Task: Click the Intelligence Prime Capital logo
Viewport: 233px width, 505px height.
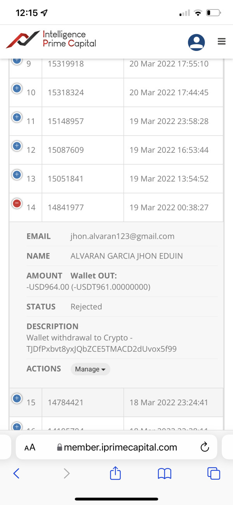Action: [51, 39]
